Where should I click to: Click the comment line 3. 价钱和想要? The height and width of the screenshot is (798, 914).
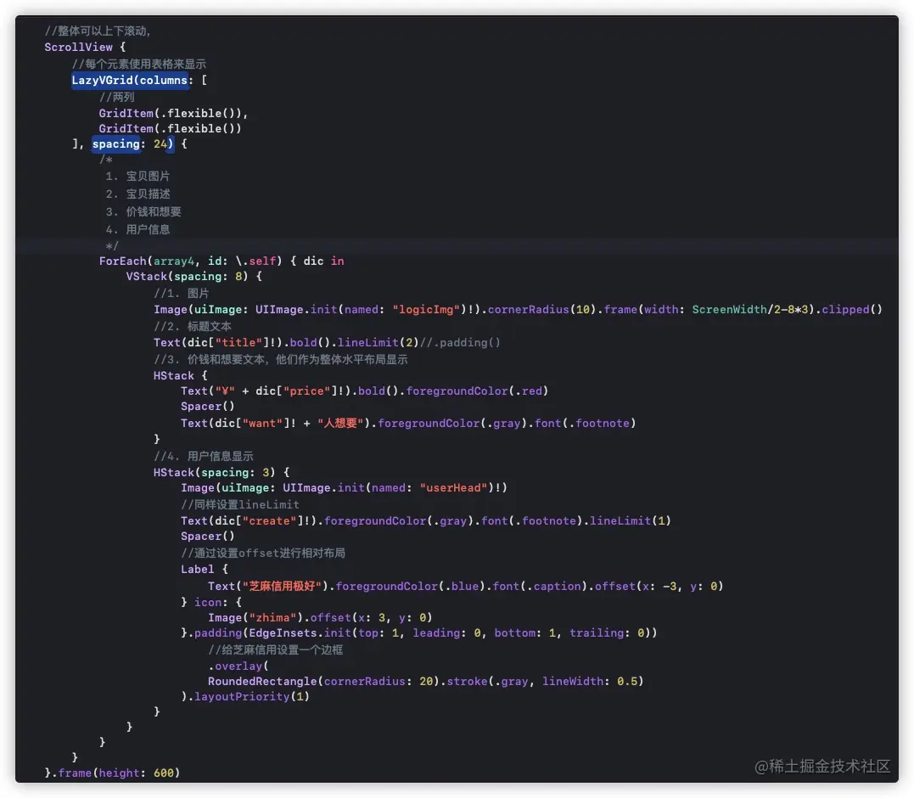click(x=143, y=211)
